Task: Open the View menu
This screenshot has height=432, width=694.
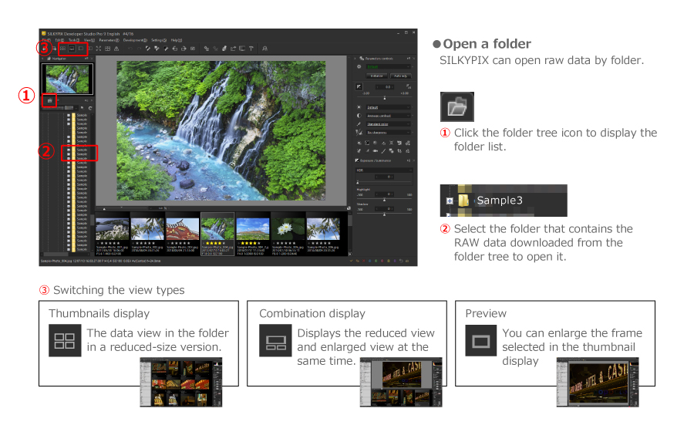Action: coord(89,40)
